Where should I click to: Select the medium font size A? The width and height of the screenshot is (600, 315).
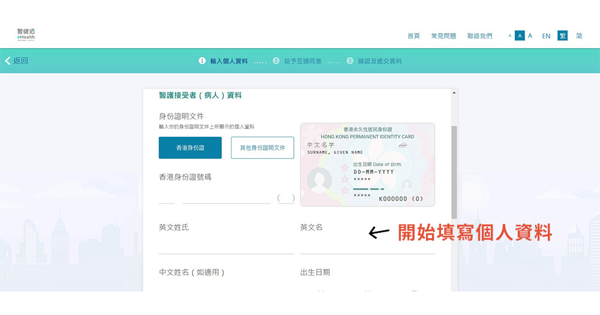[x=520, y=36]
